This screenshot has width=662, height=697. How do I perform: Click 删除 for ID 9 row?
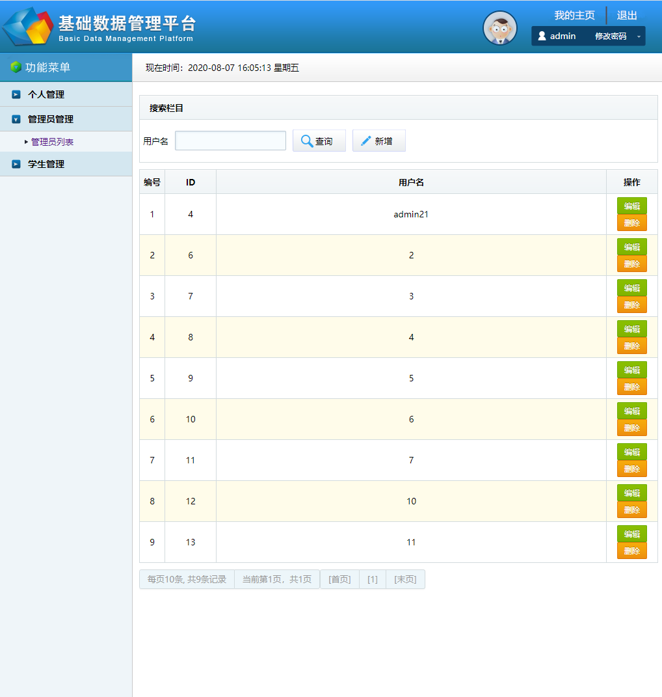632,387
